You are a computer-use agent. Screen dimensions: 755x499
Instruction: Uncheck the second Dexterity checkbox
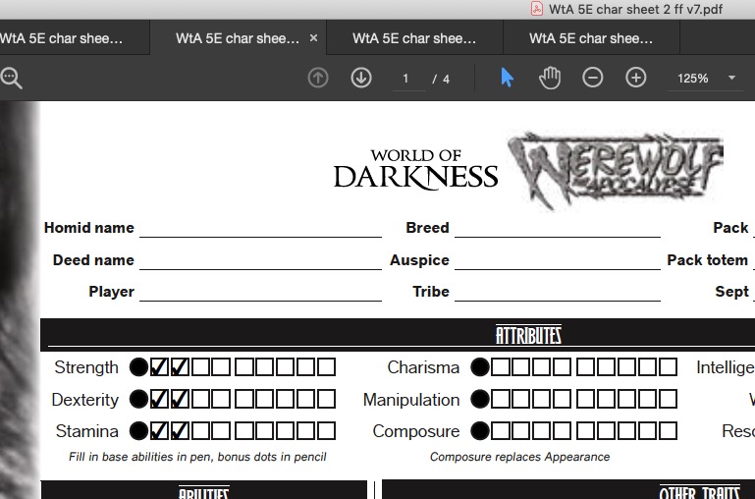click(180, 399)
